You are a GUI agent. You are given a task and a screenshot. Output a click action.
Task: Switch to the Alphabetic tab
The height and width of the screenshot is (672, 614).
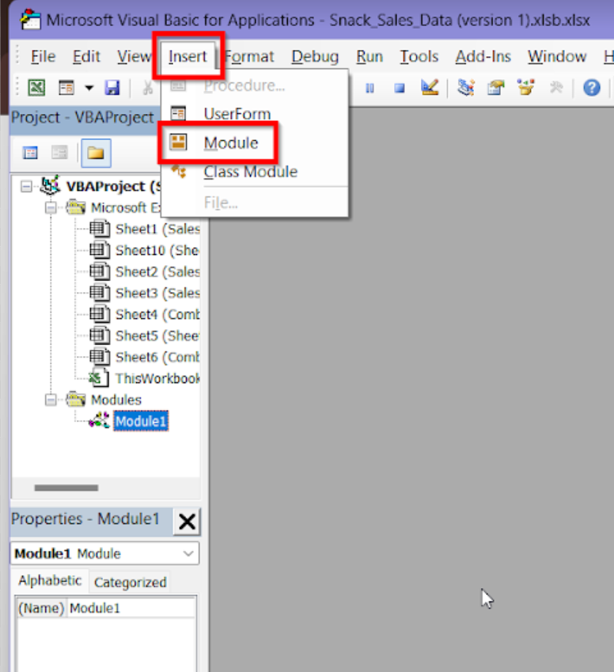50,581
